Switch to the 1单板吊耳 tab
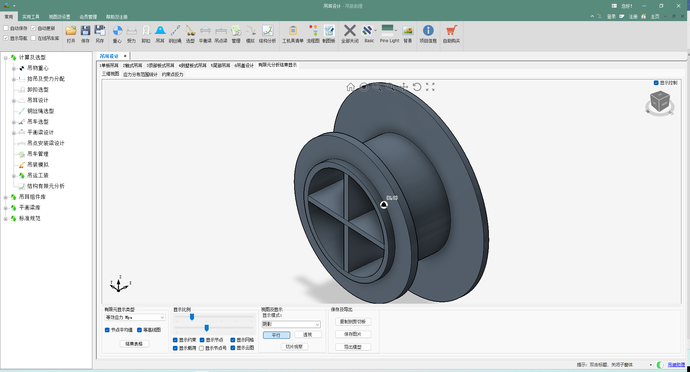Image resolution: width=690 pixels, height=372 pixels. point(109,65)
